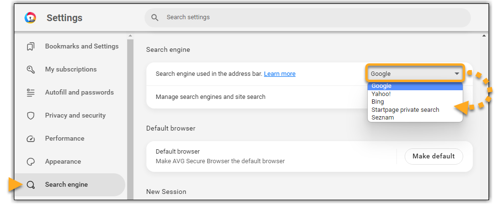Click the Bookmarks and Settings sidebar icon

click(x=31, y=47)
